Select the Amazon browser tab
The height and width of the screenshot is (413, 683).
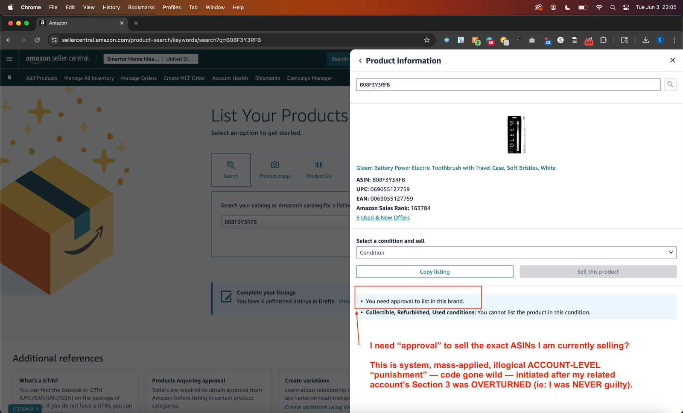81,23
